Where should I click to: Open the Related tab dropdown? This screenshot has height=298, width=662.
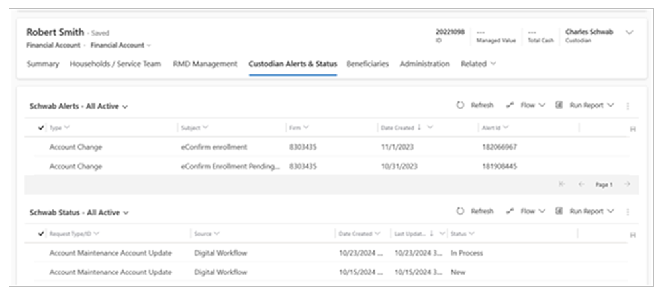[x=479, y=64]
